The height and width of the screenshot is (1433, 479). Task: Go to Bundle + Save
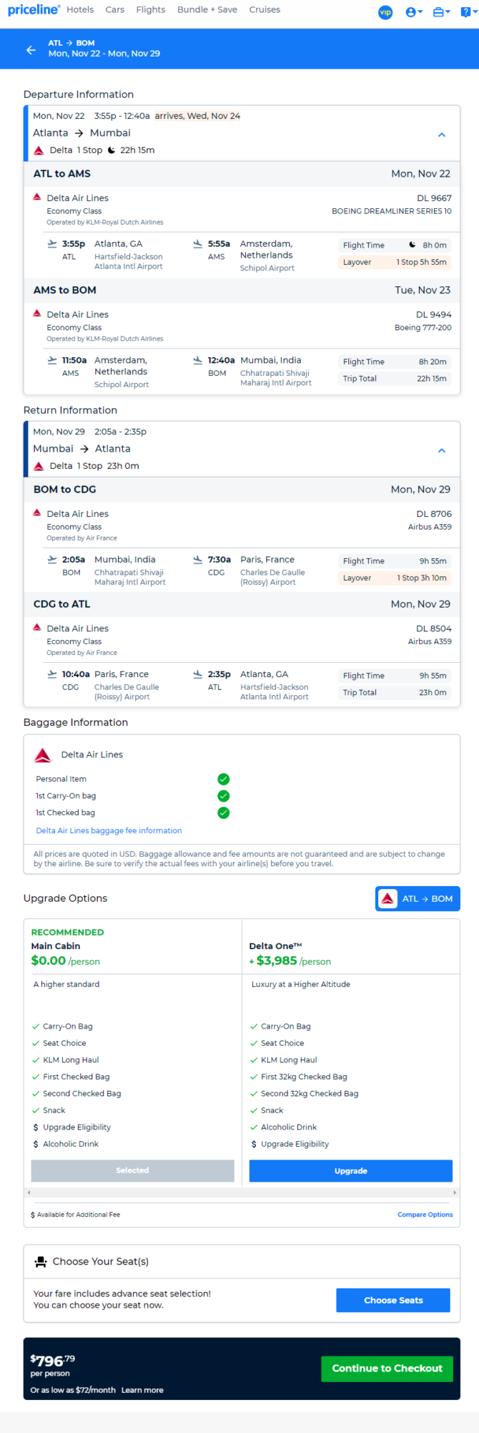[x=207, y=10]
